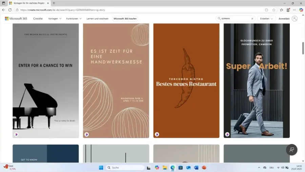Click Designer badge on Super Arbeit template
This screenshot has width=305, height=172.
point(227,134)
